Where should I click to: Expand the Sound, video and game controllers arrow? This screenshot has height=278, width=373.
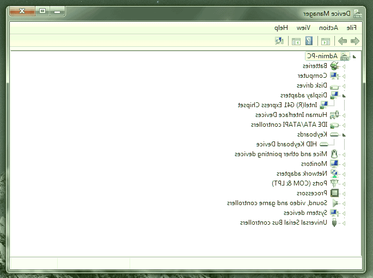point(344,203)
